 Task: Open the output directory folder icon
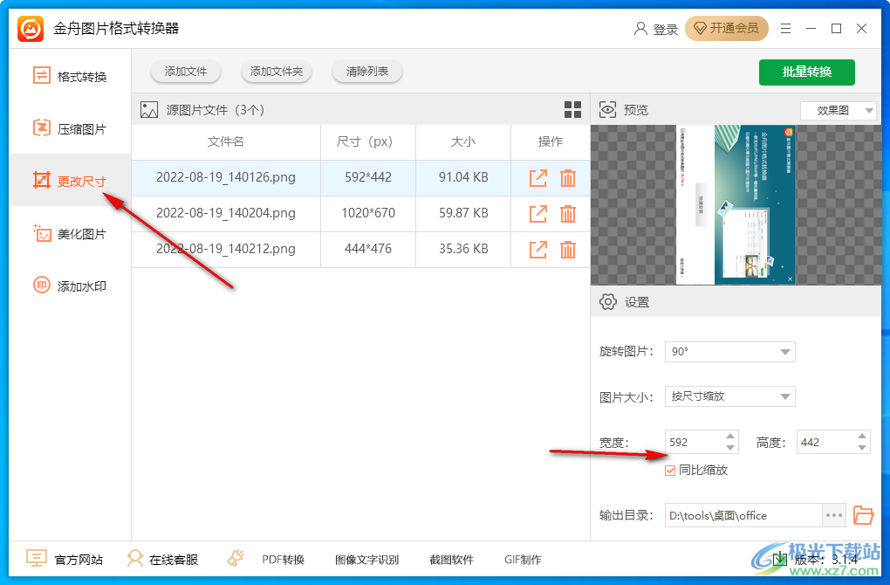pyautogui.click(x=864, y=515)
